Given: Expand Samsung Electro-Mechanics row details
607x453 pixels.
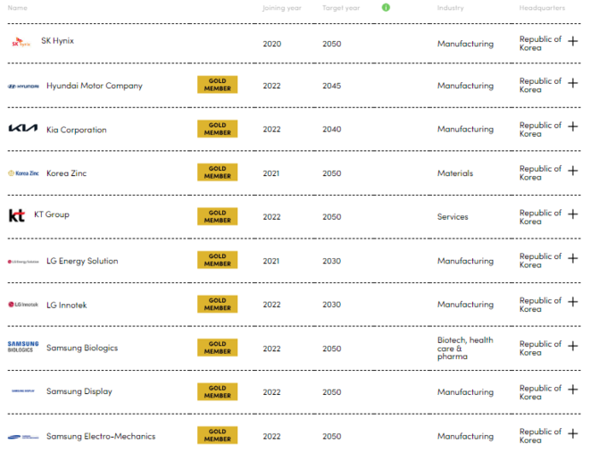Looking at the screenshot, I should pos(573,433).
